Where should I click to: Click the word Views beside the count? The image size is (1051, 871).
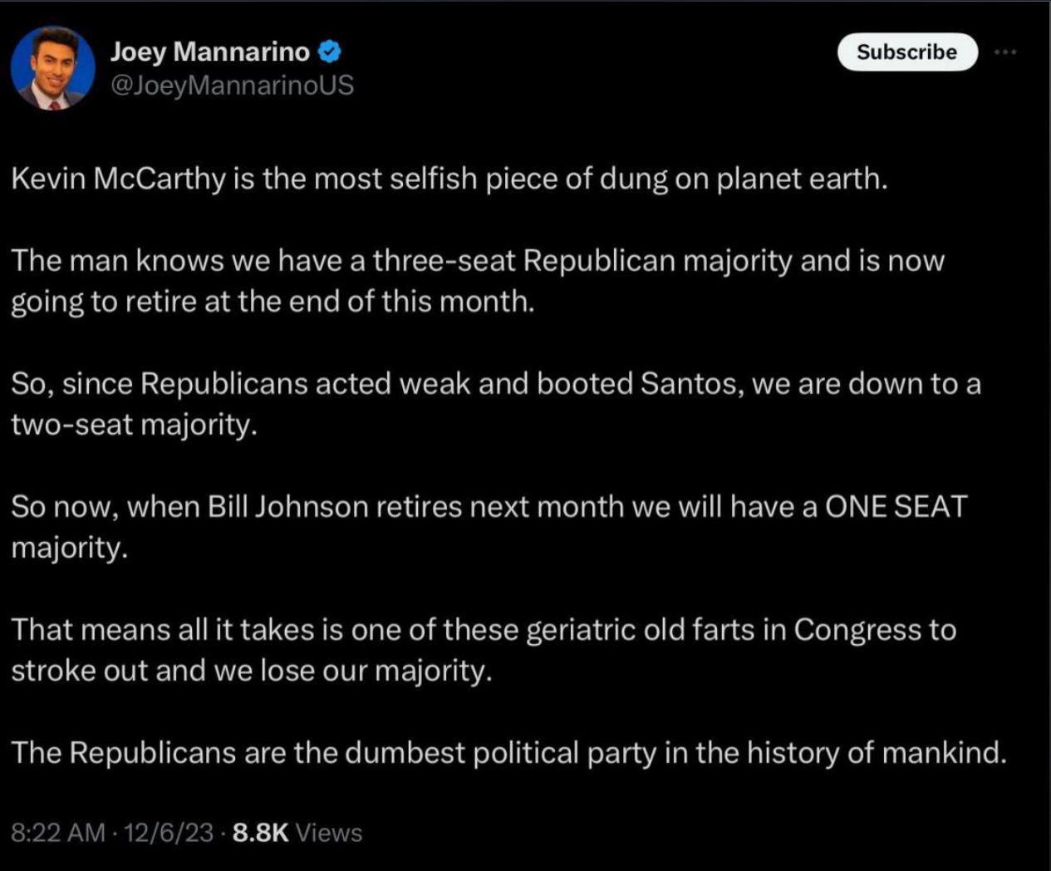click(329, 832)
